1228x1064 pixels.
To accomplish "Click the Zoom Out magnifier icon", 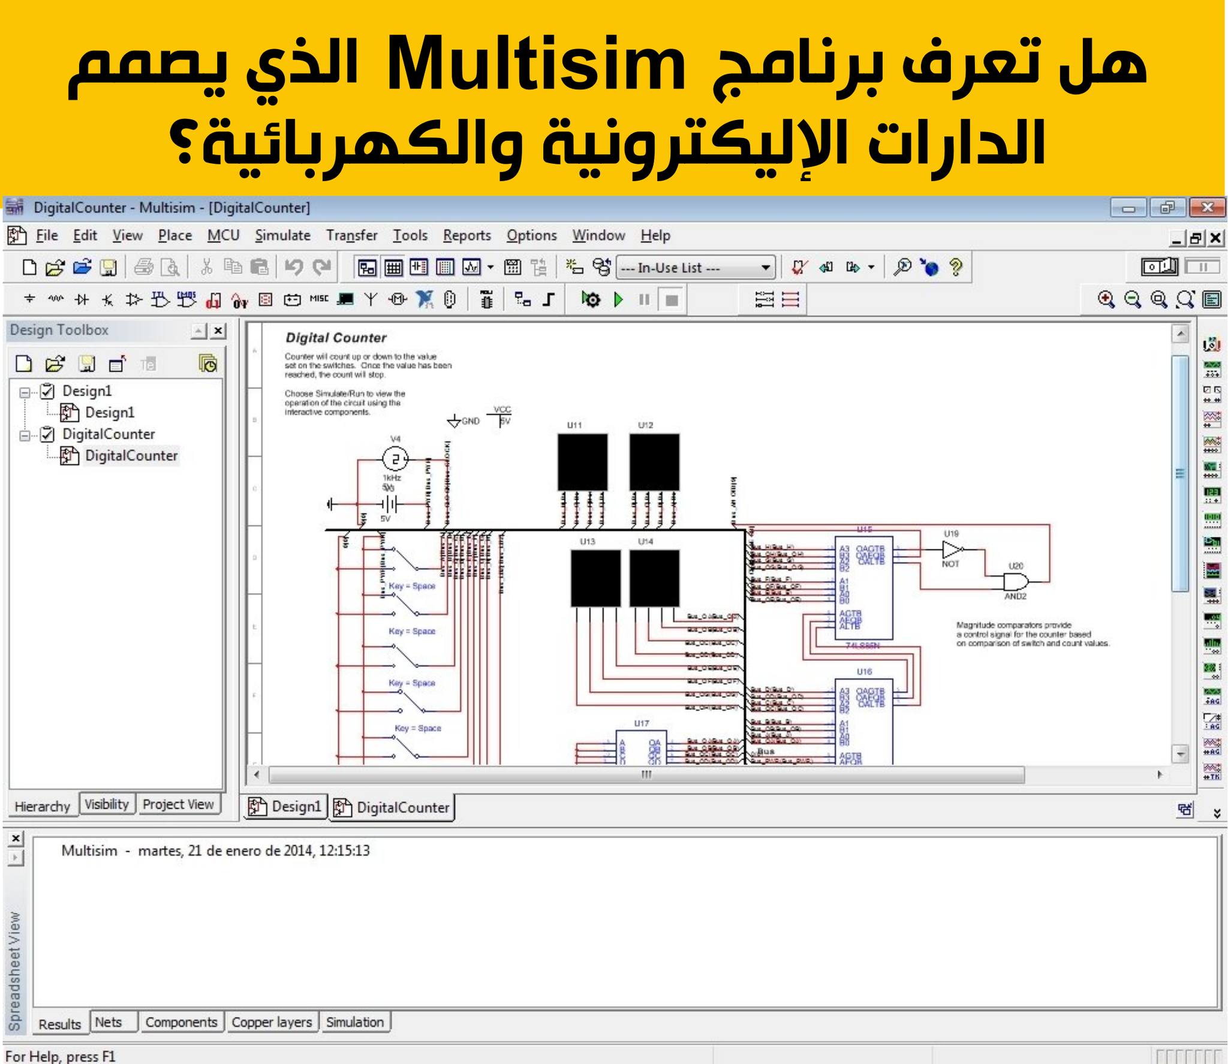I will 1133,299.
